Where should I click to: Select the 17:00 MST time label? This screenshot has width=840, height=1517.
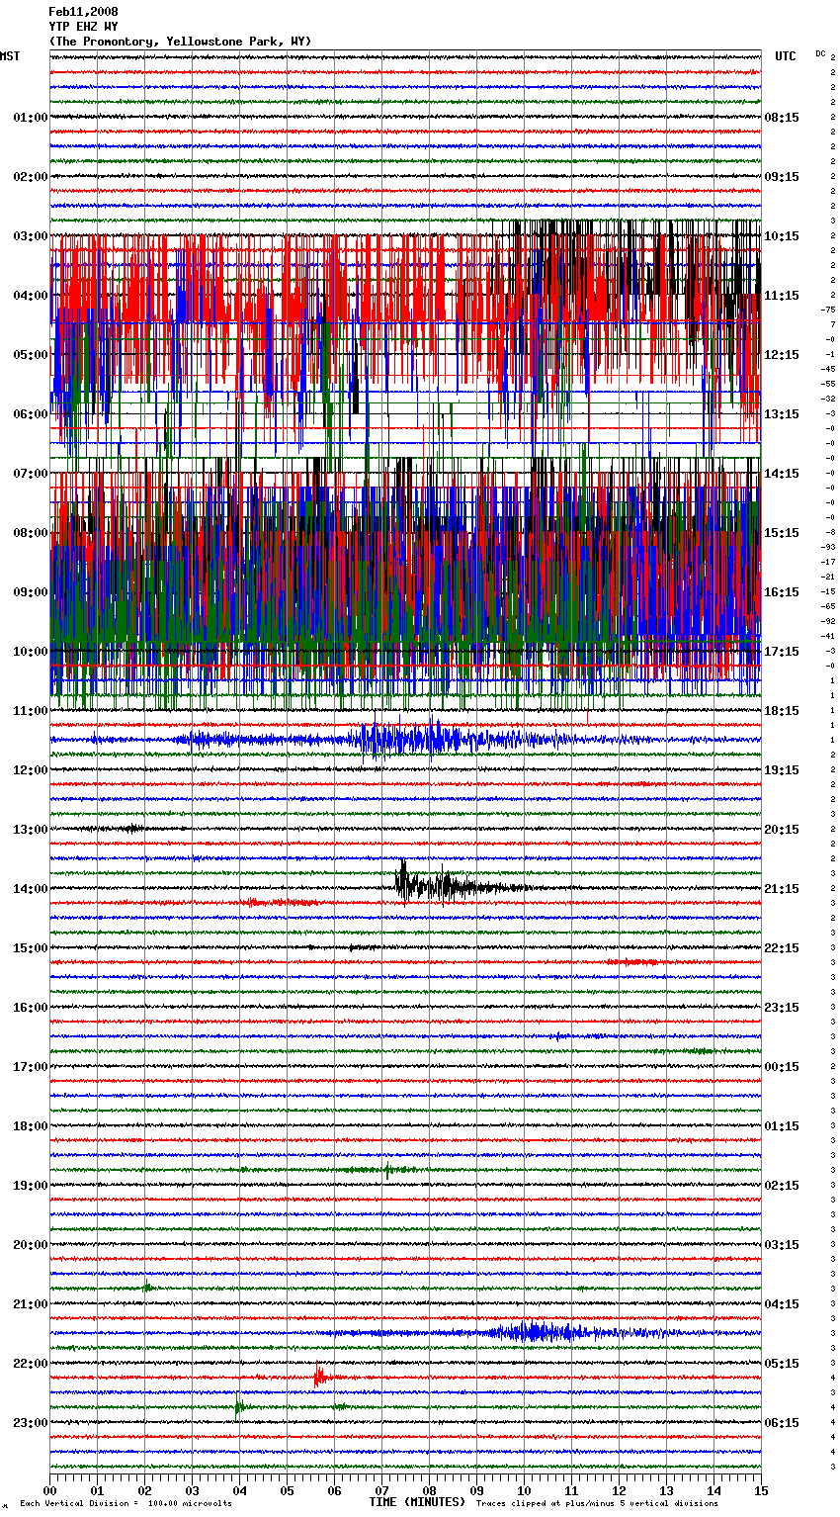point(31,1067)
